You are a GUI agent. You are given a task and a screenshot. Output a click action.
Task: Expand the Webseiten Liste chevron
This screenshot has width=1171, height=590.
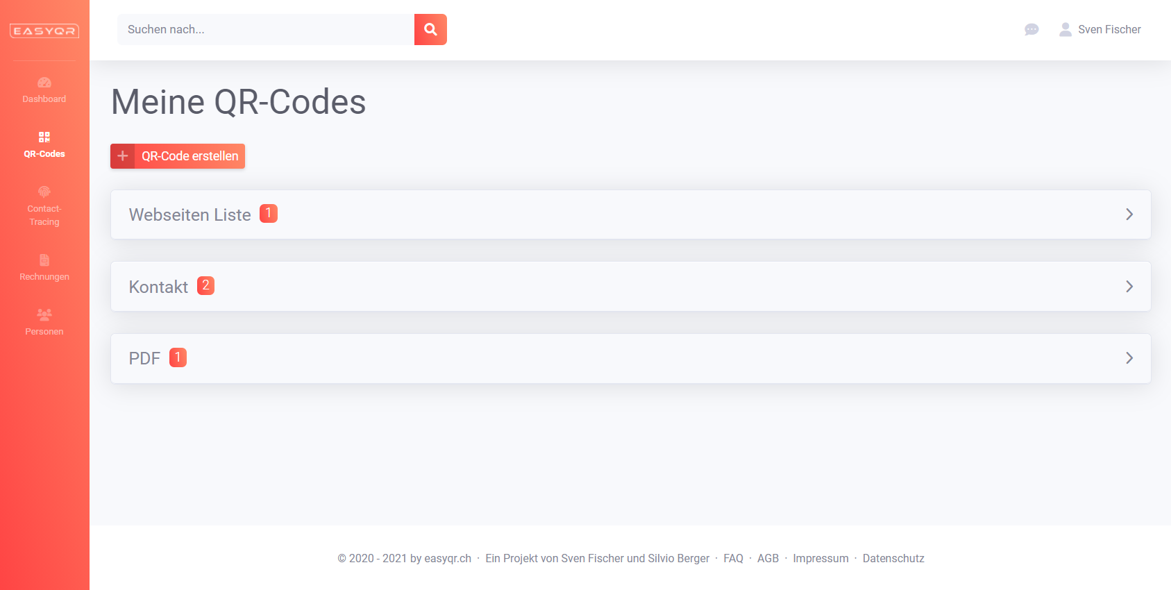coord(1129,214)
